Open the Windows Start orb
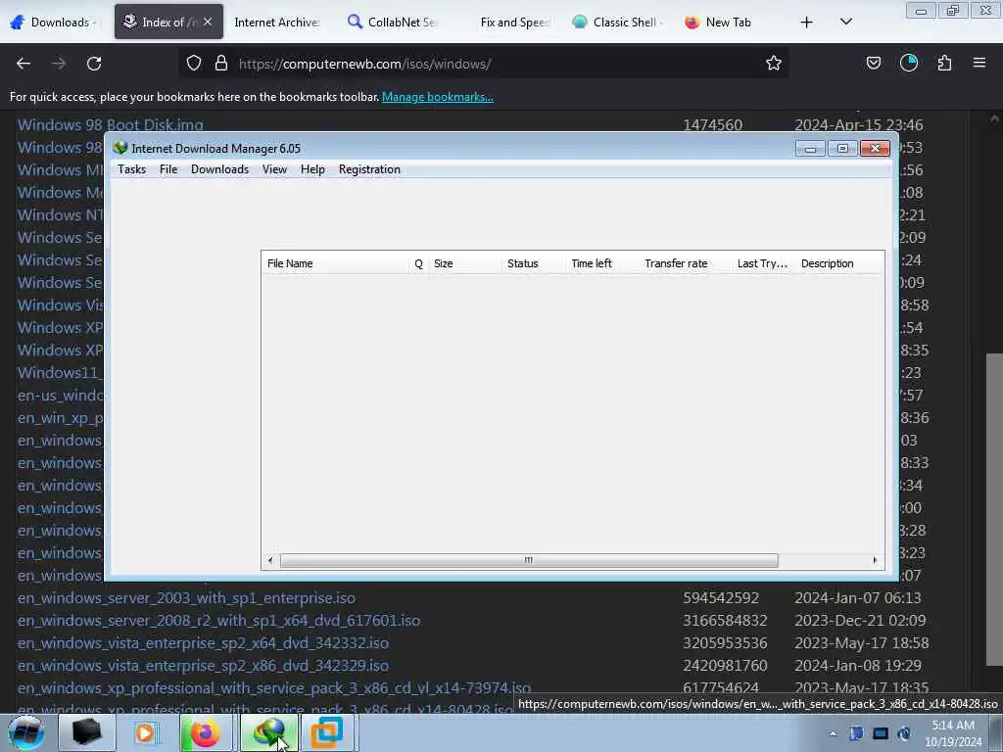The height and width of the screenshot is (752, 1003). click(25, 732)
